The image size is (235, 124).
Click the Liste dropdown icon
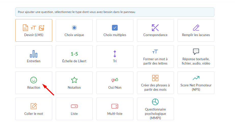(74, 106)
